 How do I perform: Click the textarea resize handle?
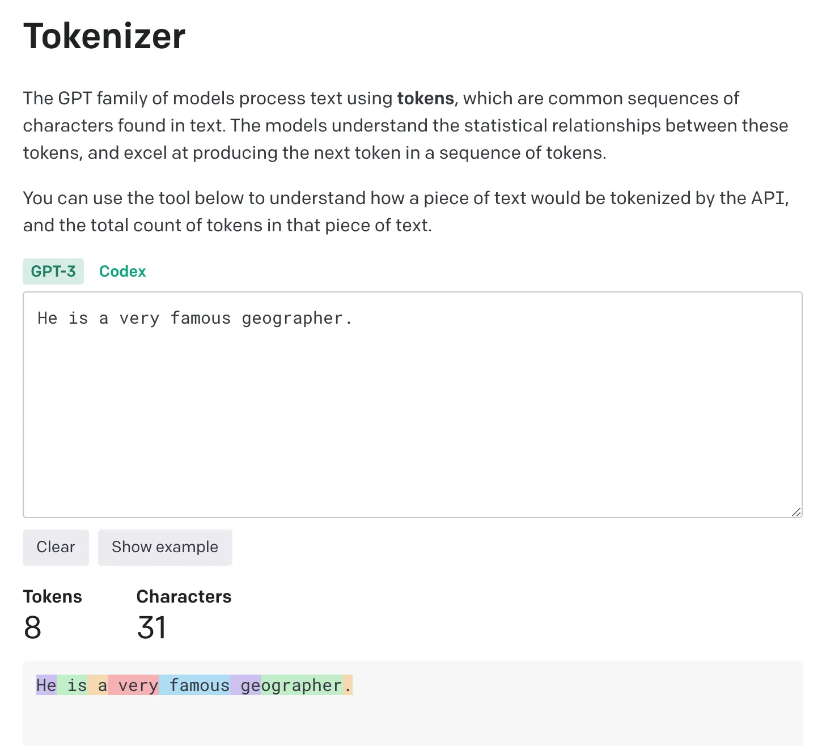point(796,512)
